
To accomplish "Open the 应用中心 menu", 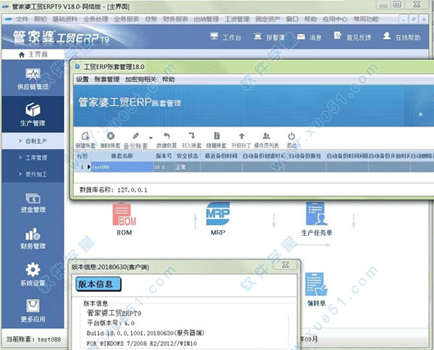I will pos(335,19).
